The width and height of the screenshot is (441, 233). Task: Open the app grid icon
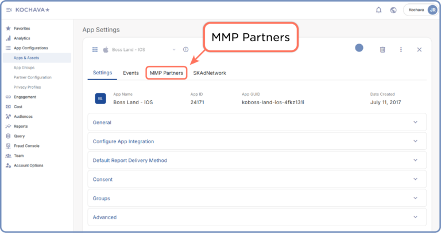click(95, 50)
